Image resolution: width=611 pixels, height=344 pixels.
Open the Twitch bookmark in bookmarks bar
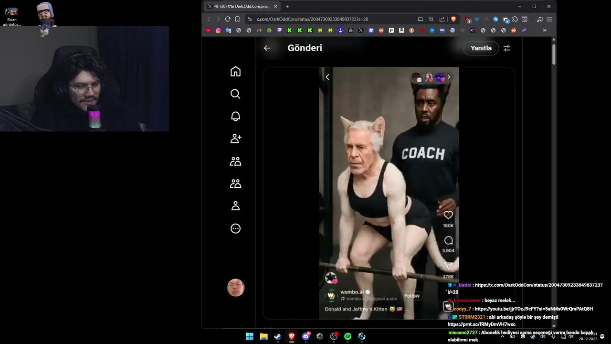point(279,30)
